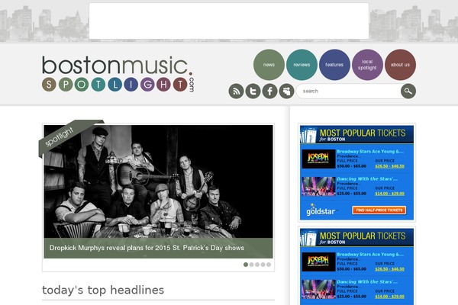Open the about us section

click(400, 65)
